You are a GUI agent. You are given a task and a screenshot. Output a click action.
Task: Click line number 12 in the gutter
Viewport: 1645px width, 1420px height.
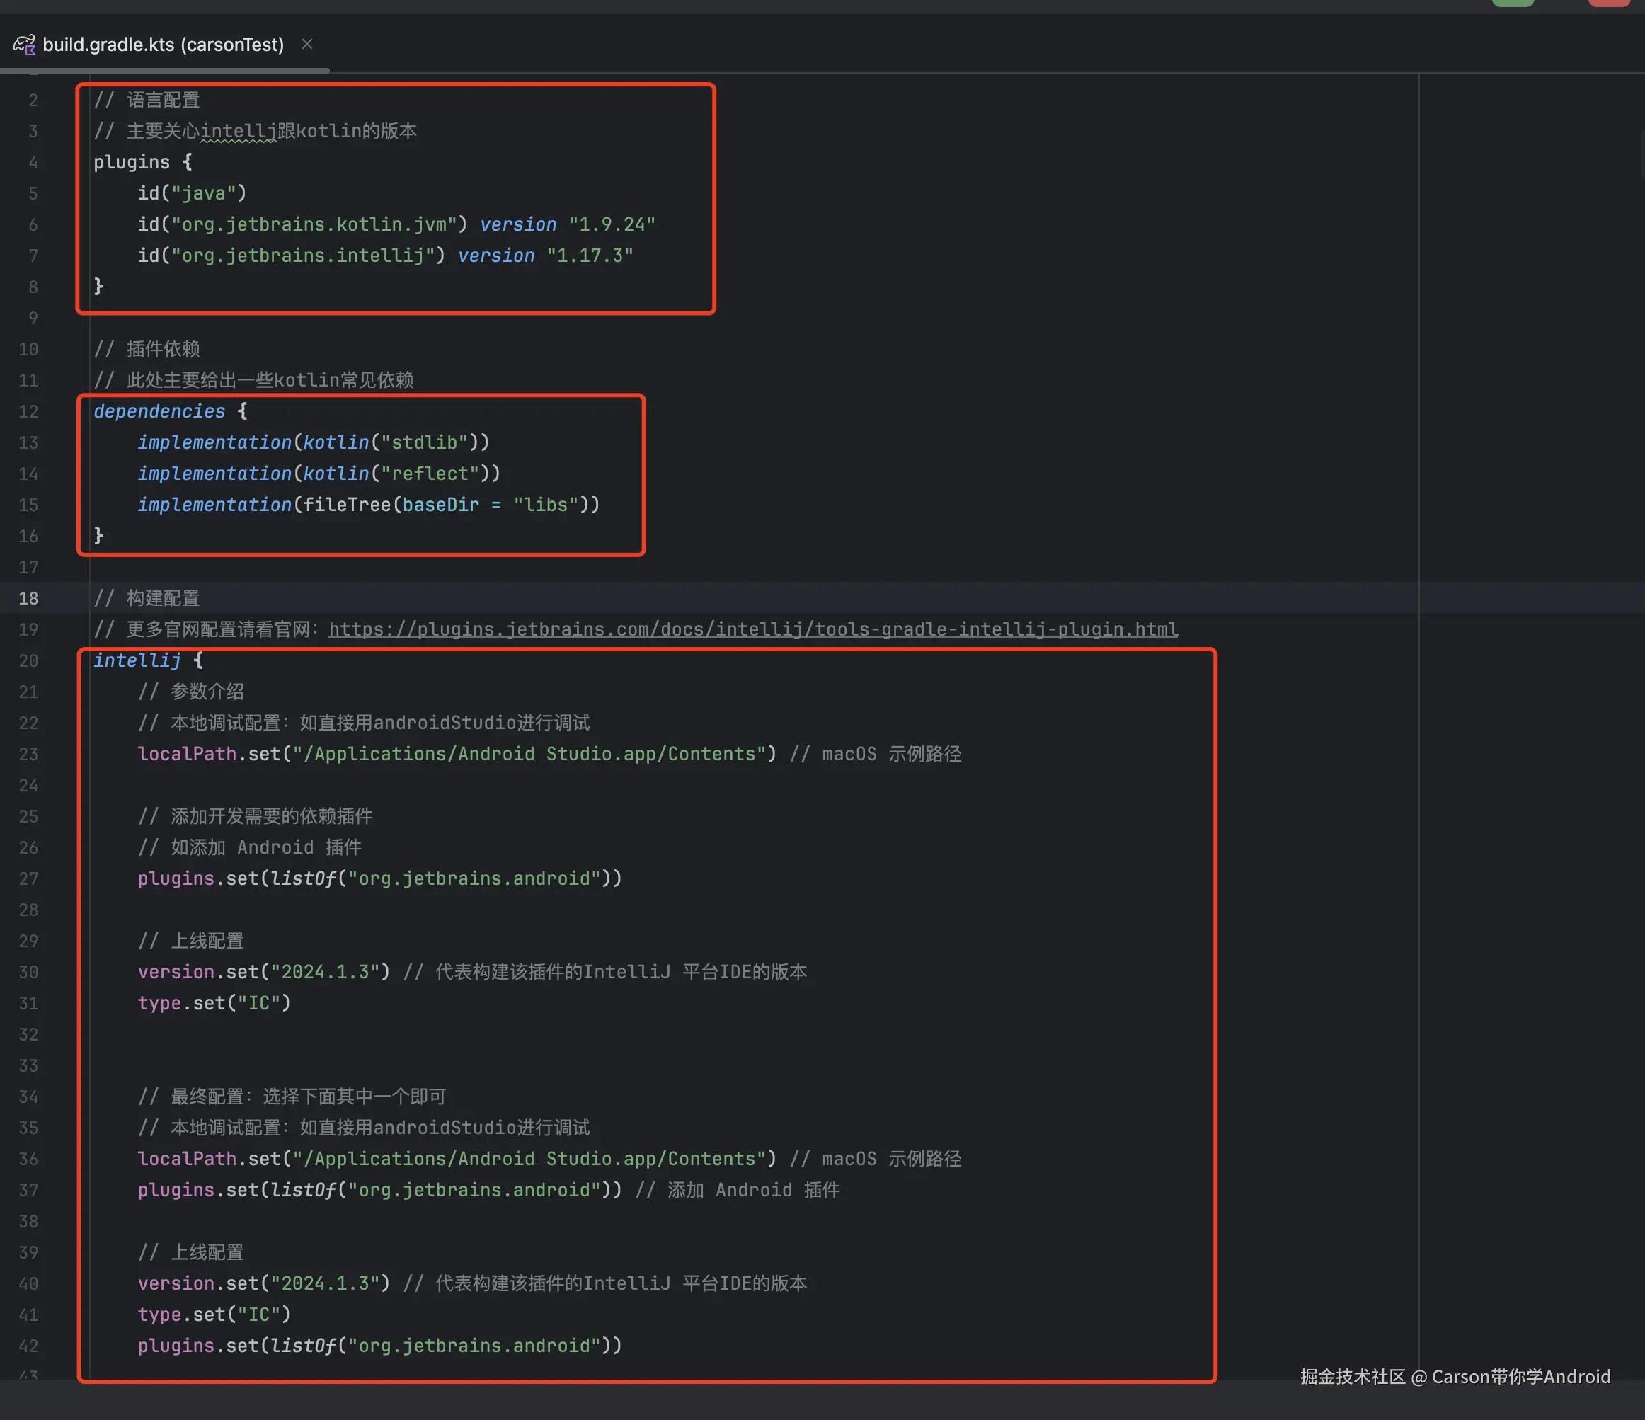(x=28, y=411)
